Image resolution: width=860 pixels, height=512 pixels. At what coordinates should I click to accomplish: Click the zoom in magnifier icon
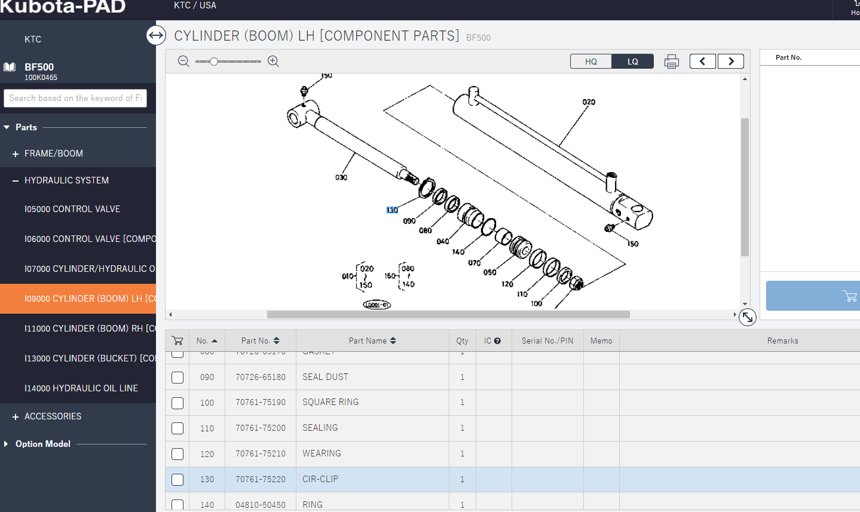[x=273, y=62]
